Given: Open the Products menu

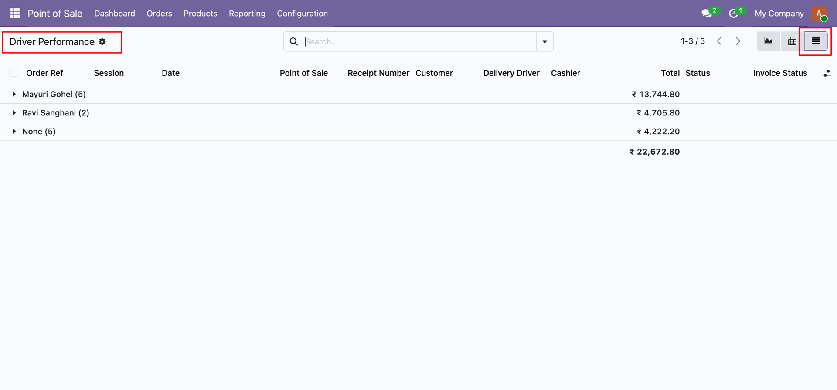Looking at the screenshot, I should pyautogui.click(x=201, y=14).
